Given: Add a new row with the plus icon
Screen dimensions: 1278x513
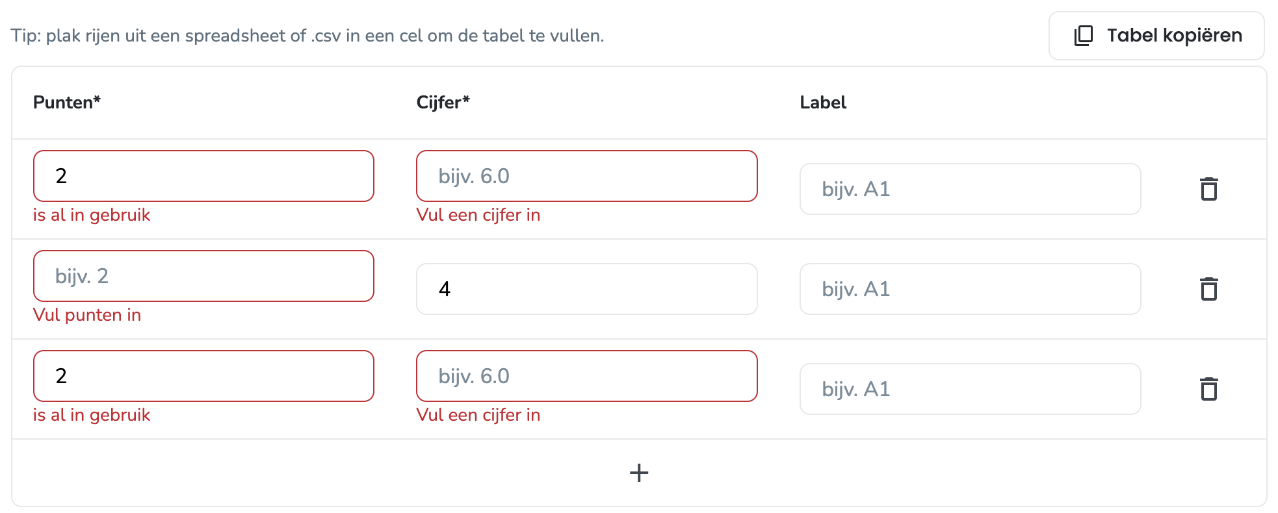Looking at the screenshot, I should tap(639, 473).
